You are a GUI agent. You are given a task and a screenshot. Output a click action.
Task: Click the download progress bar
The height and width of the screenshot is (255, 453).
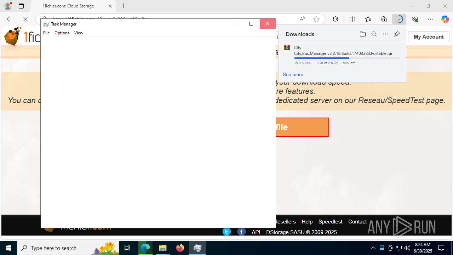pyautogui.click(x=347, y=58)
